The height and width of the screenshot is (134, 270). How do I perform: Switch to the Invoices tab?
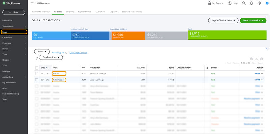(70, 12)
